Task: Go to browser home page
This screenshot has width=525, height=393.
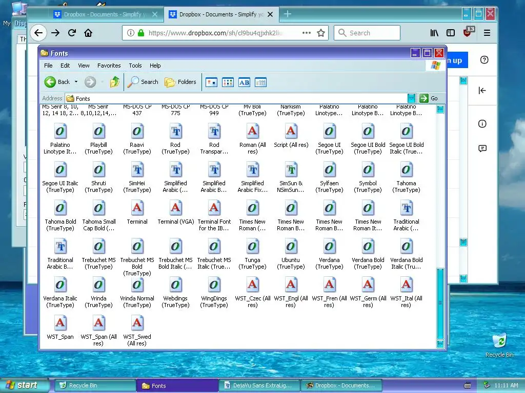Action: tap(88, 33)
